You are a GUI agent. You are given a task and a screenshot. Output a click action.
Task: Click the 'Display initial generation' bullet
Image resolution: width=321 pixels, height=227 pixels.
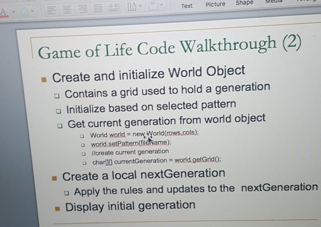(130, 206)
